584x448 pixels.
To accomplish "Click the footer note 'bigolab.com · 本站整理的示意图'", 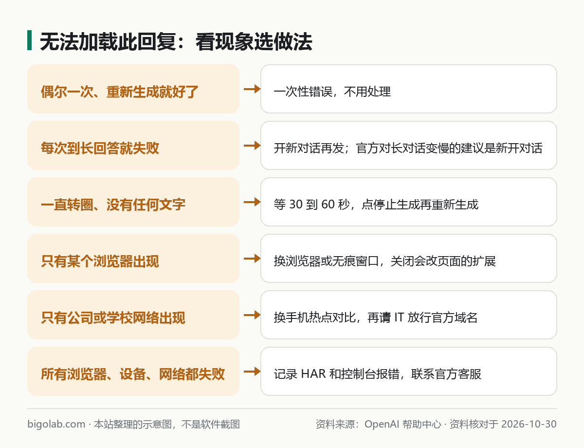I will [x=100, y=424].
